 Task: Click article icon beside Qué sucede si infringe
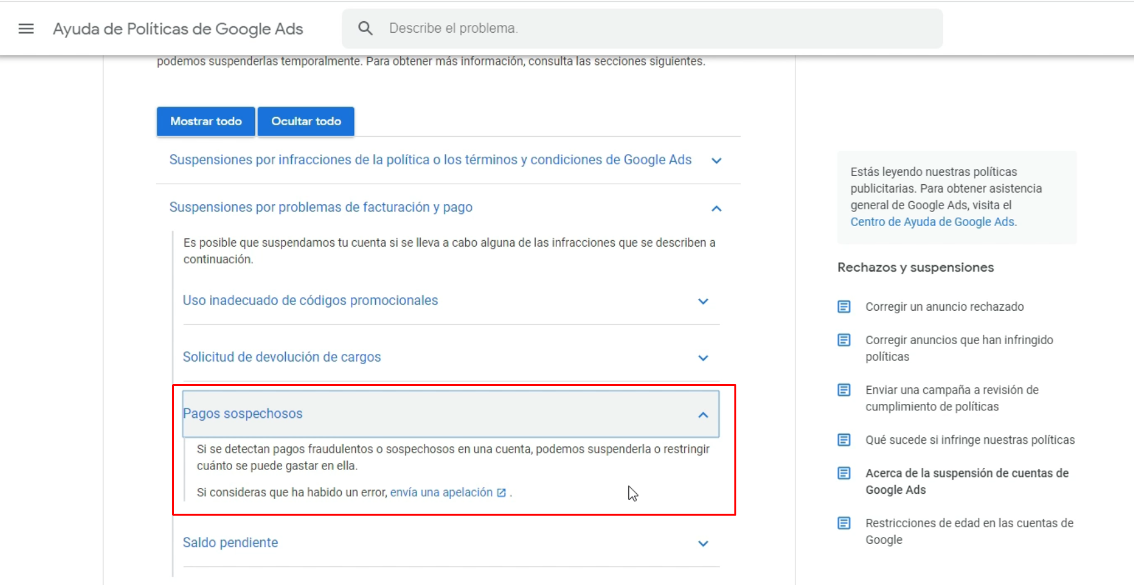[844, 440]
